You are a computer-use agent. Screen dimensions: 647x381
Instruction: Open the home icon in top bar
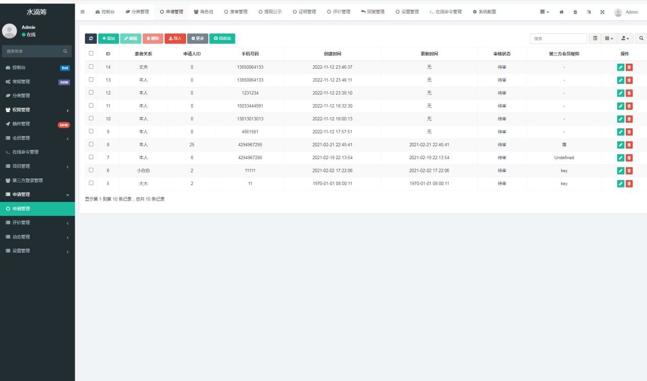click(x=562, y=12)
